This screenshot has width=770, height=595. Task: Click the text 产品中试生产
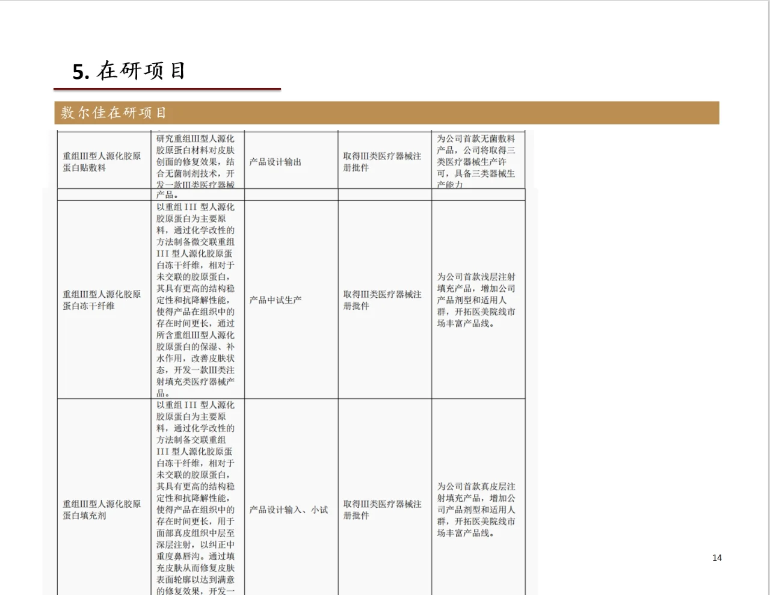275,299
